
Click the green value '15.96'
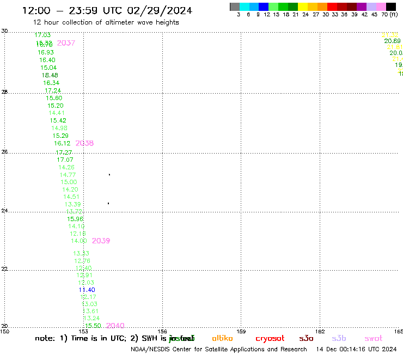[75, 219]
